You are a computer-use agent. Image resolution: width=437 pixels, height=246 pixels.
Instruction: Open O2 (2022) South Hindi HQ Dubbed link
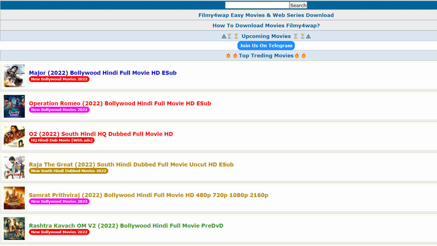click(x=101, y=134)
